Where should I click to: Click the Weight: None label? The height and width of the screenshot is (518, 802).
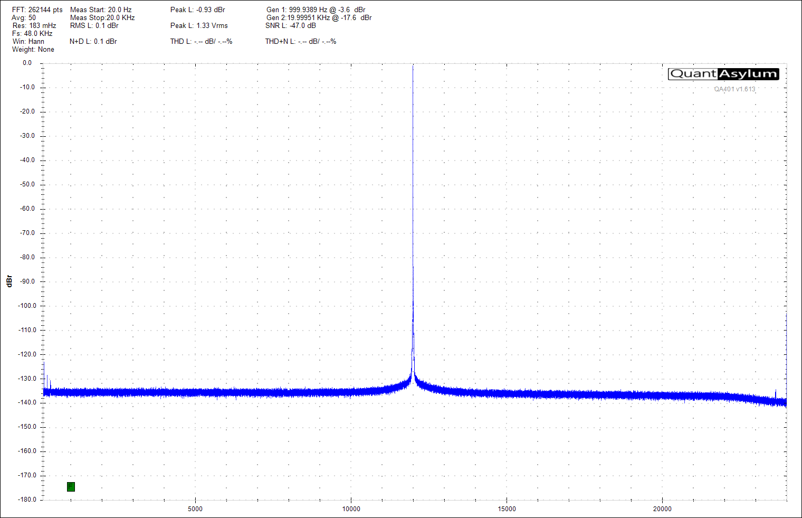coord(33,50)
